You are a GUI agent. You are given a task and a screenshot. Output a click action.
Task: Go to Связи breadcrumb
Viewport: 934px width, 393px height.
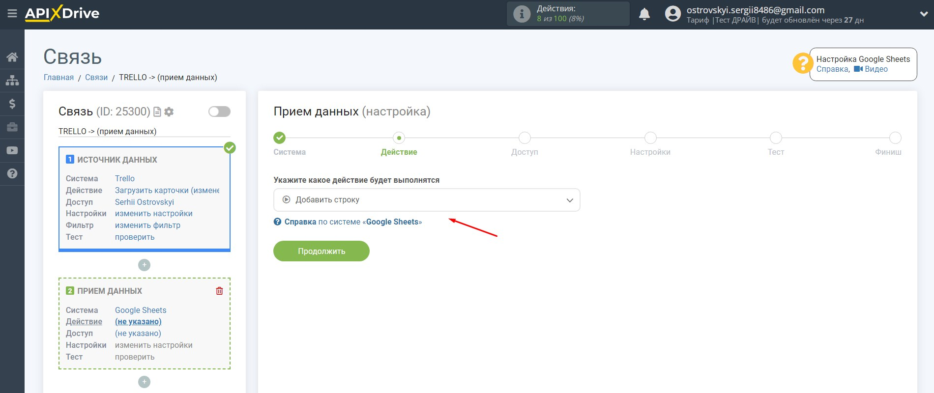(96, 77)
